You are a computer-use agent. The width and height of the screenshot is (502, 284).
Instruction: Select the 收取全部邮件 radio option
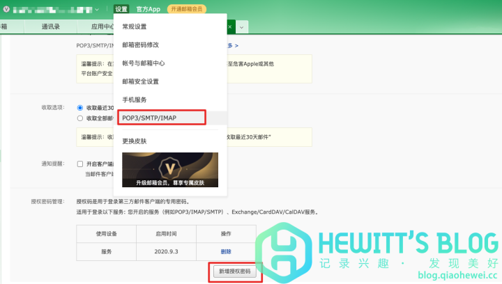(80, 118)
